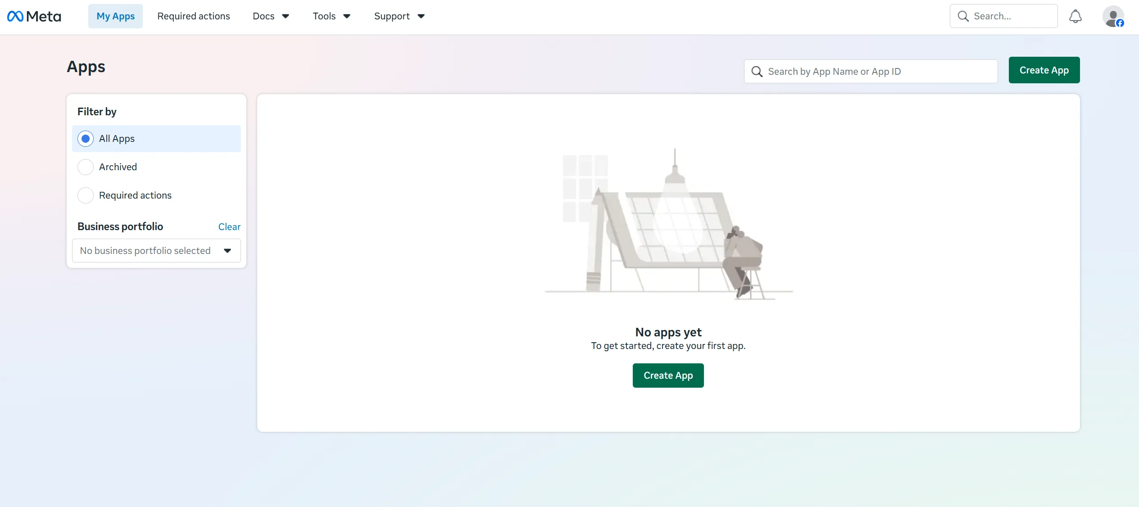Screen dimensions: 1139x507
Task: Open Required actions in top navigation
Action: pos(194,16)
